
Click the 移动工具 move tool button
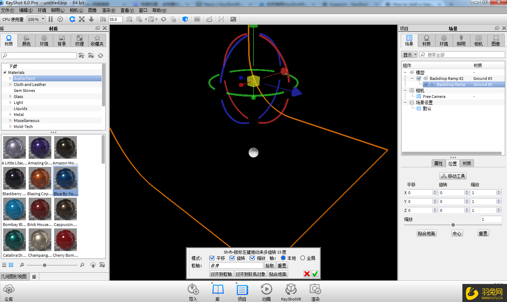[453, 176]
